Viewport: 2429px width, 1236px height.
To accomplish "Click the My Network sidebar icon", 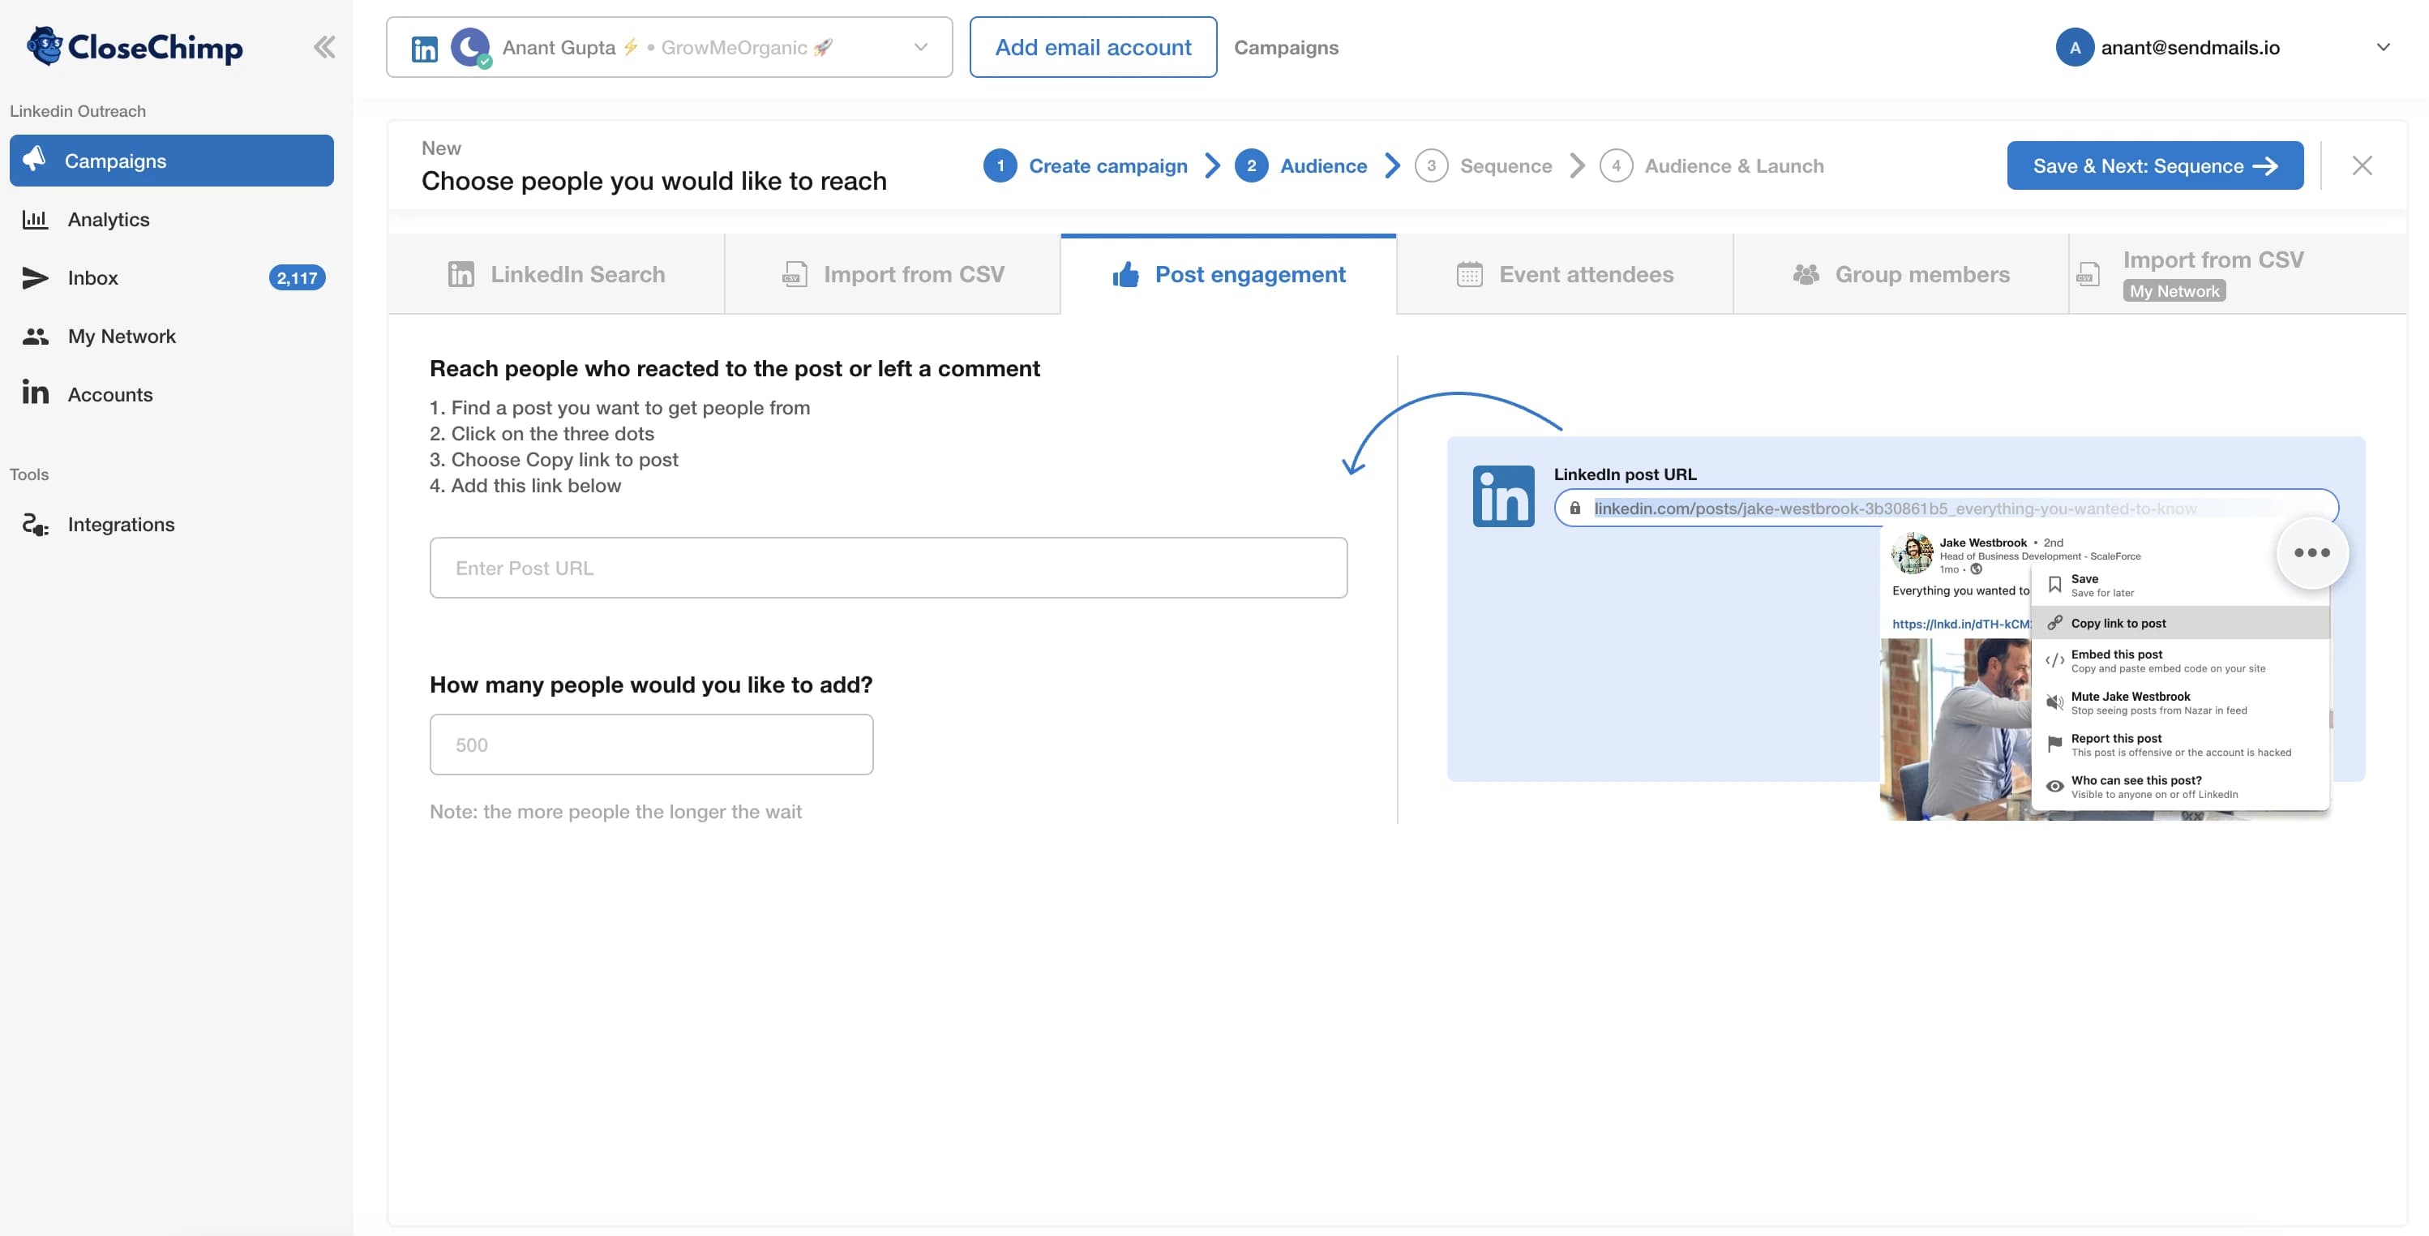I will click(x=34, y=336).
